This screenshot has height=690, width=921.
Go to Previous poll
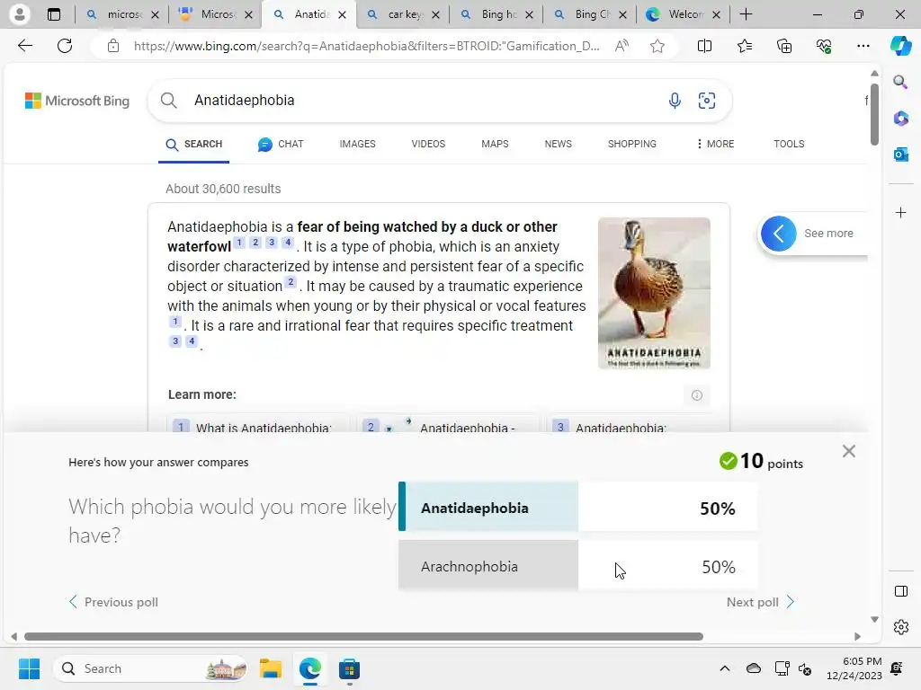click(113, 603)
